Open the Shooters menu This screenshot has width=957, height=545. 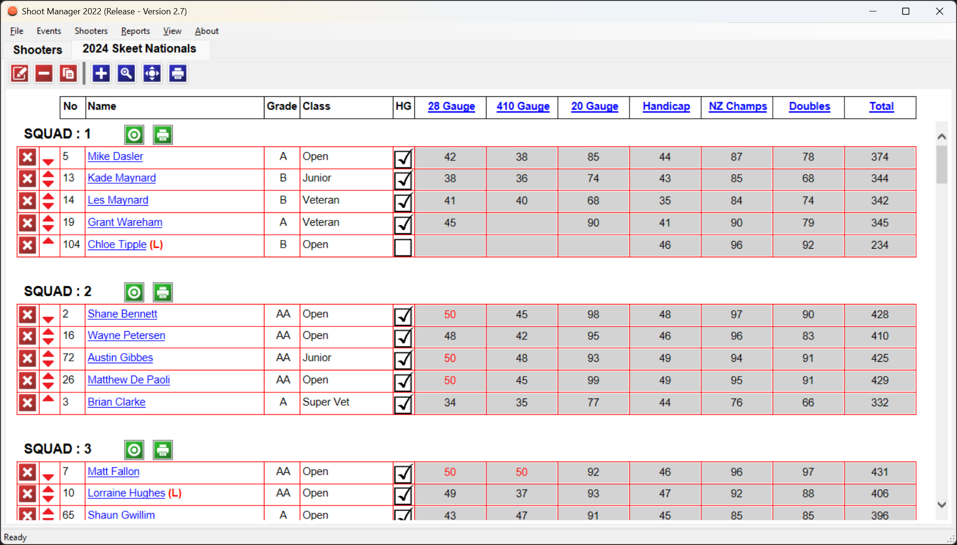[91, 31]
